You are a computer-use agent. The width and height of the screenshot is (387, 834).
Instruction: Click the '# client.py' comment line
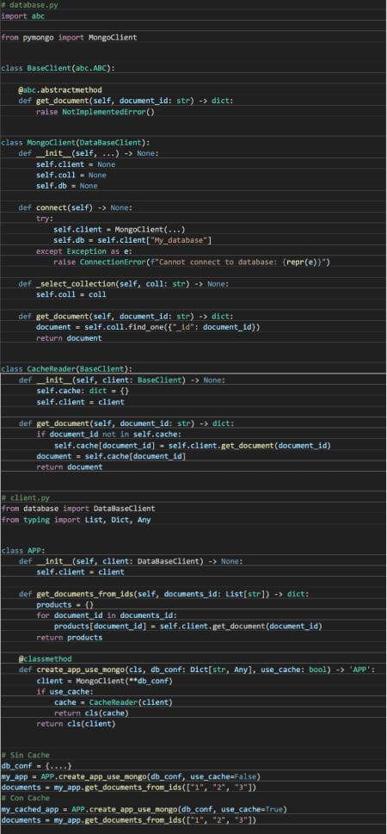point(26,497)
